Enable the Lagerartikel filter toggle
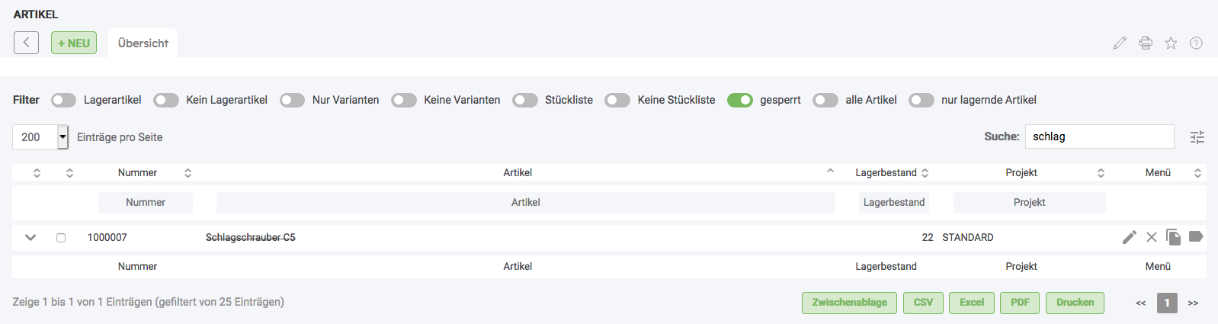 pyautogui.click(x=64, y=100)
